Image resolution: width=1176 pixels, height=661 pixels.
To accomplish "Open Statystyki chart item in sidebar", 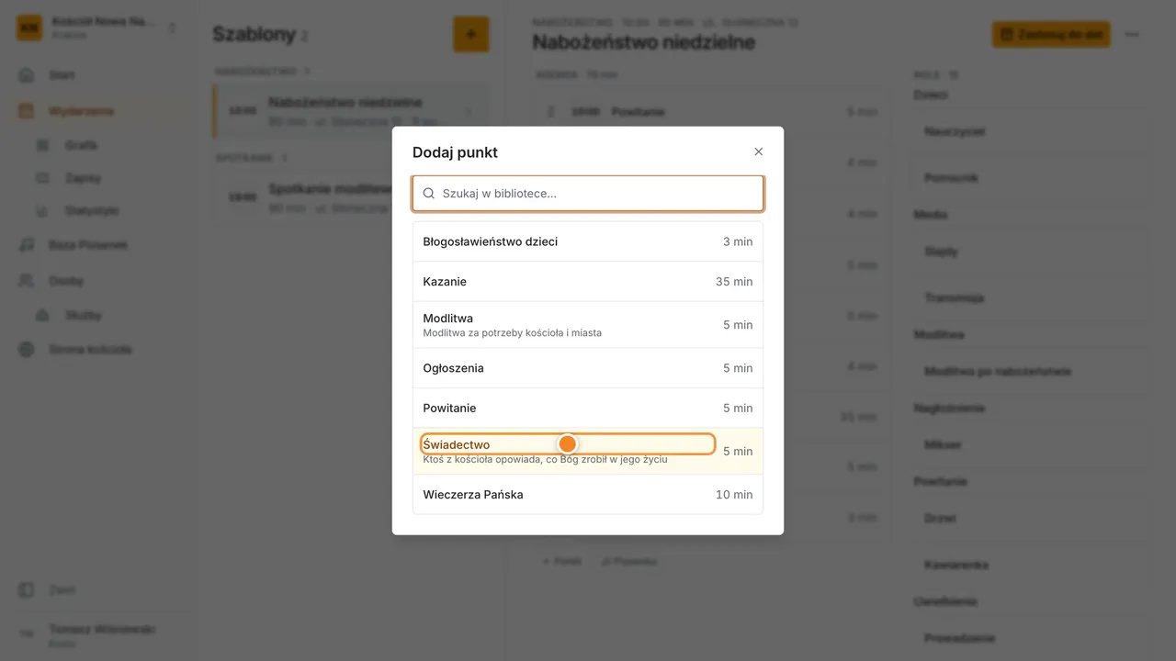I will click(x=92, y=210).
